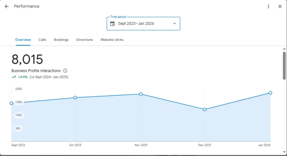View the Website clicks tab
Viewport: 287px width, 156px height.
(x=112, y=40)
